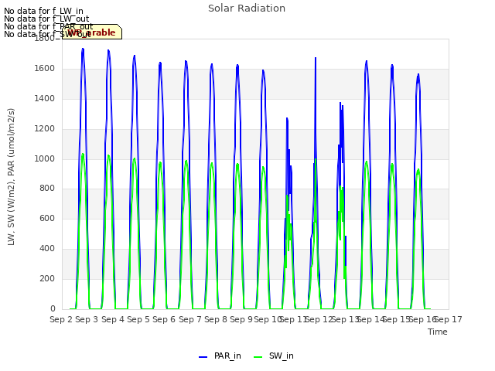Click the Sep 2 x-axis tick label
The height and width of the screenshot is (371, 495).
point(61,319)
